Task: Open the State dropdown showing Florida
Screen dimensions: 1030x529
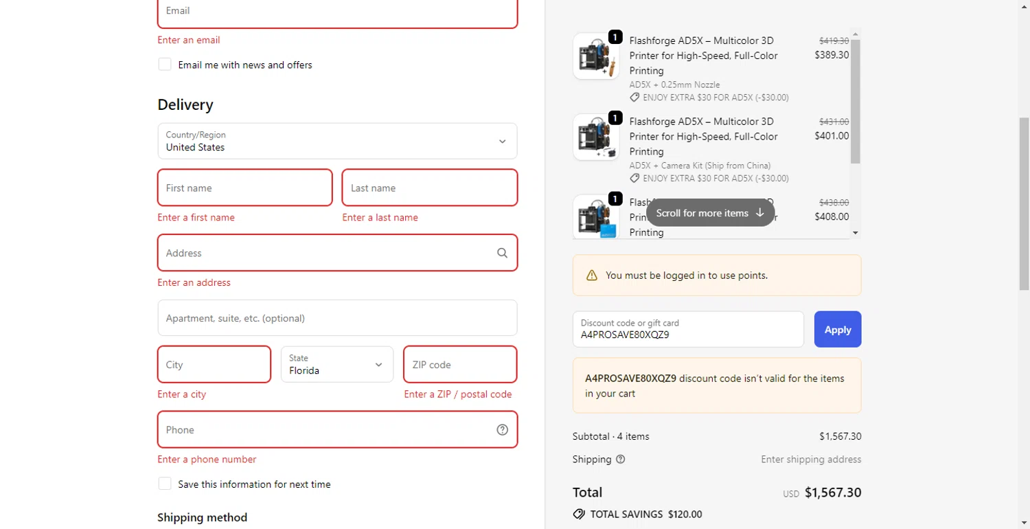Action: pos(337,364)
